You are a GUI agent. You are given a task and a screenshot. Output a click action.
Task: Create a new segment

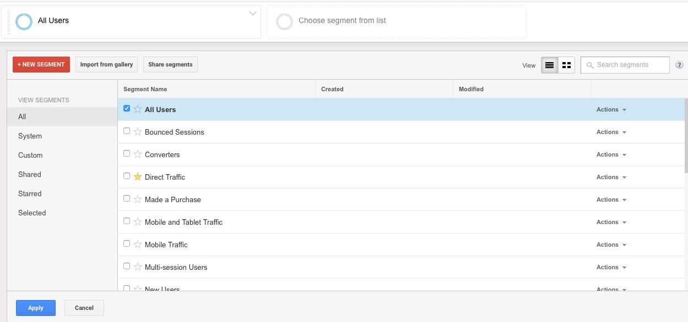(41, 64)
